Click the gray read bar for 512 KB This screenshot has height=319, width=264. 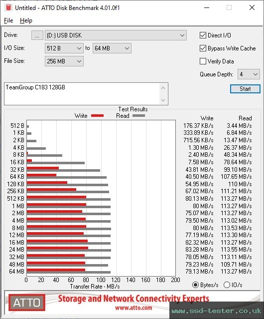[69, 199]
